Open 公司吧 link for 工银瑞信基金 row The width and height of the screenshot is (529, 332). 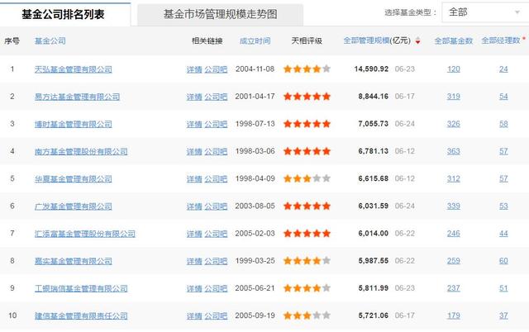(x=216, y=288)
